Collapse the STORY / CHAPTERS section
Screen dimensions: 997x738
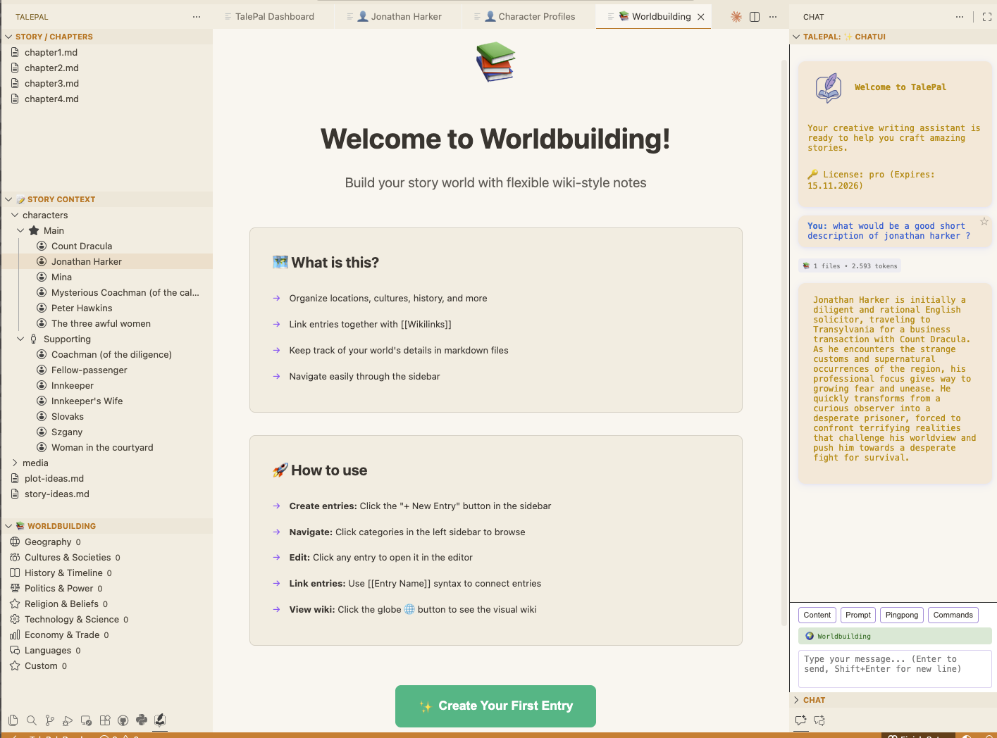[x=8, y=37]
